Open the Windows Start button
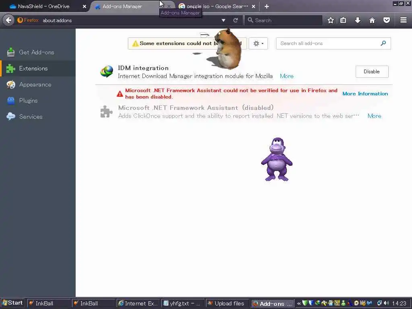412x309 pixels. pos(12,303)
